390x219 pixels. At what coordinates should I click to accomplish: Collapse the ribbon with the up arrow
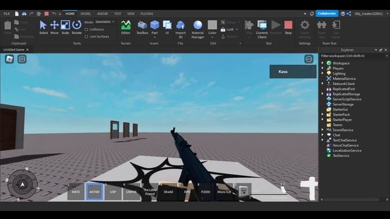[305, 13]
